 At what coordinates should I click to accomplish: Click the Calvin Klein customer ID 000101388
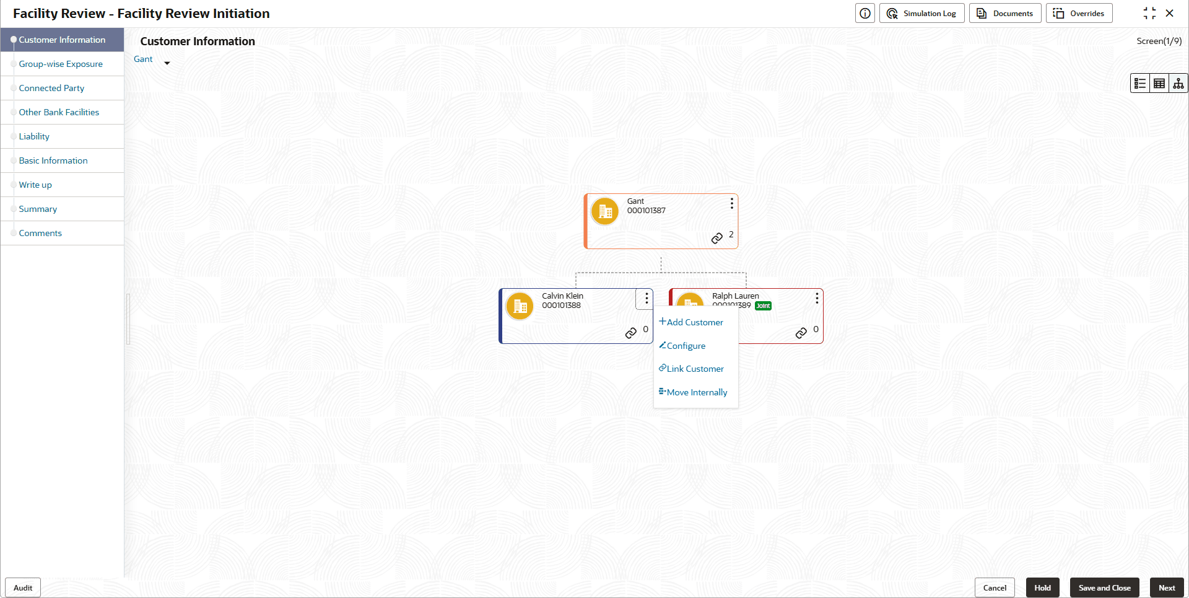562,306
